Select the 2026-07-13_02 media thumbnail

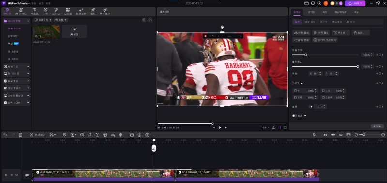click(x=46, y=31)
